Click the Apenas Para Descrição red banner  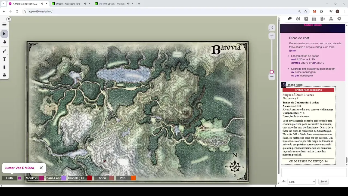point(308,90)
